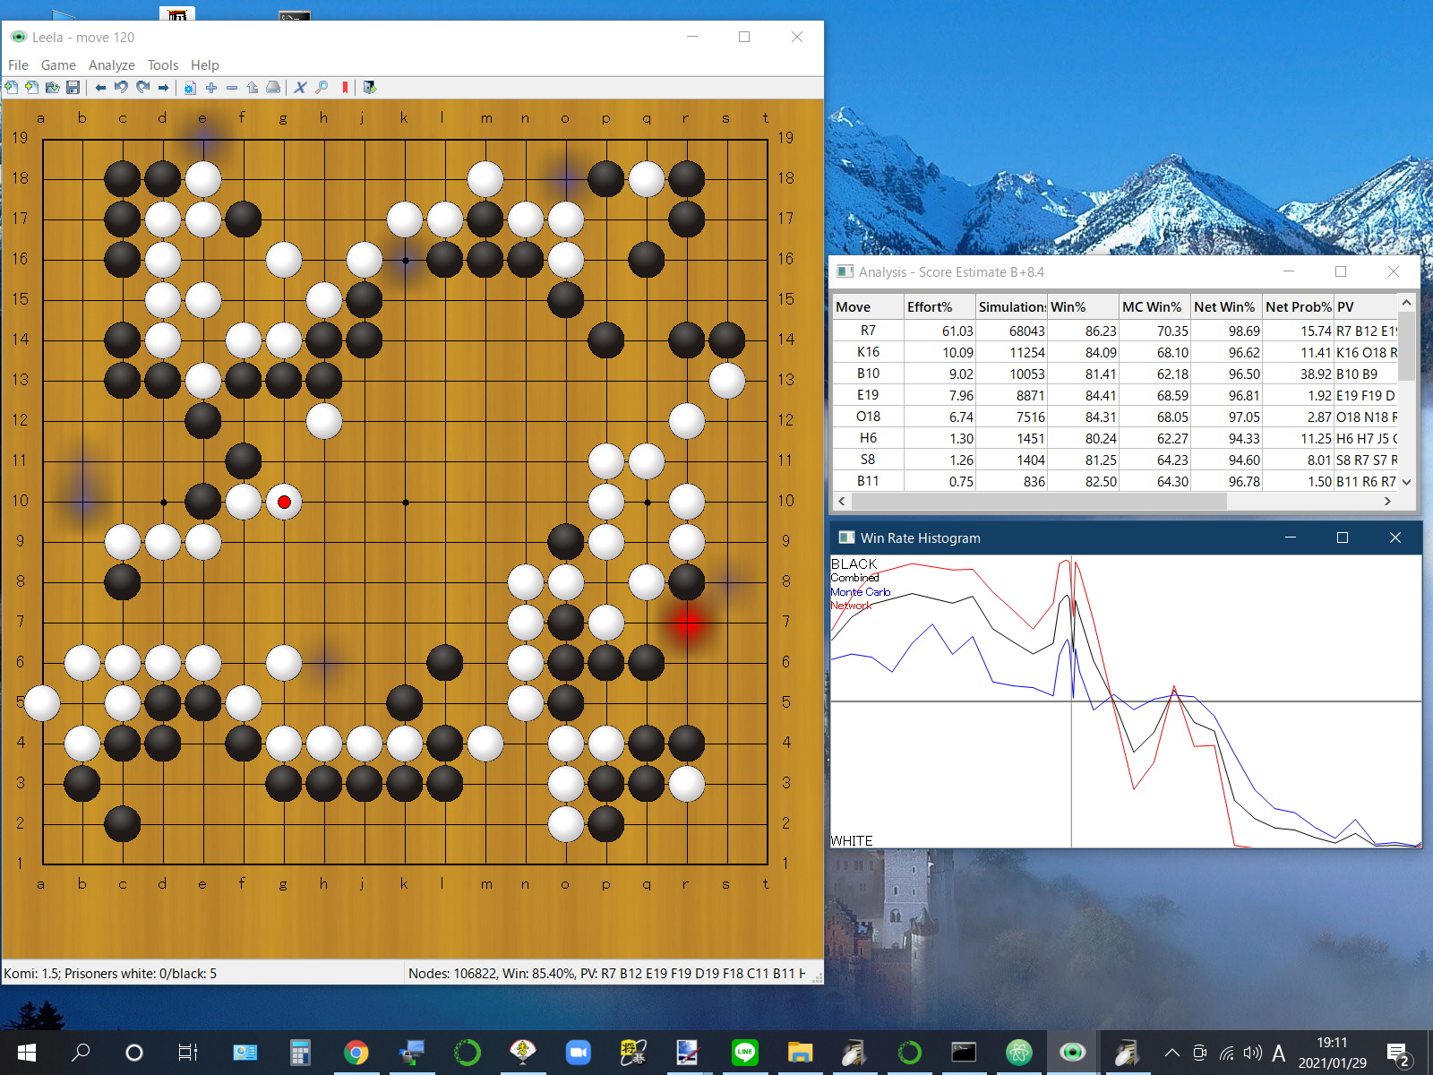
Task: Select the K16 row in the Analysis table
Action: [x=868, y=352]
